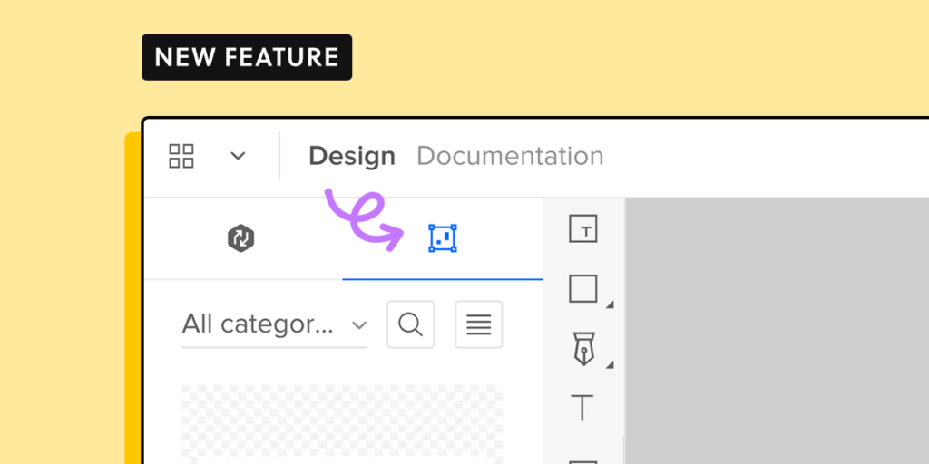Click the purple curly arrow annotation
The width and height of the screenshot is (929, 464).
point(365,219)
